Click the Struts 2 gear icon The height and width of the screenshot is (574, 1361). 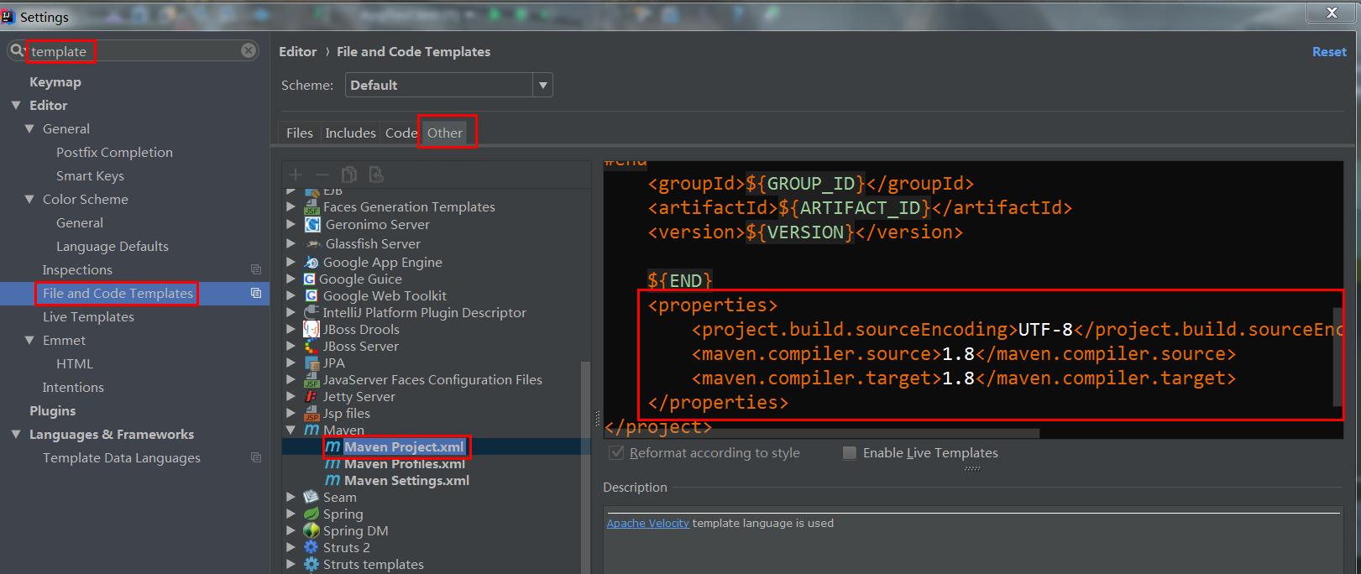pos(311,547)
